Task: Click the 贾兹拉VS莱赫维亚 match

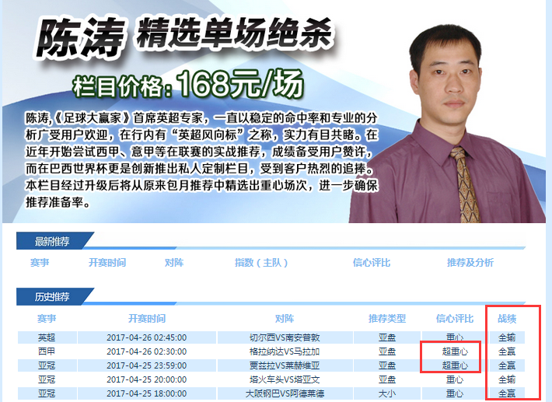Action: [x=285, y=365]
